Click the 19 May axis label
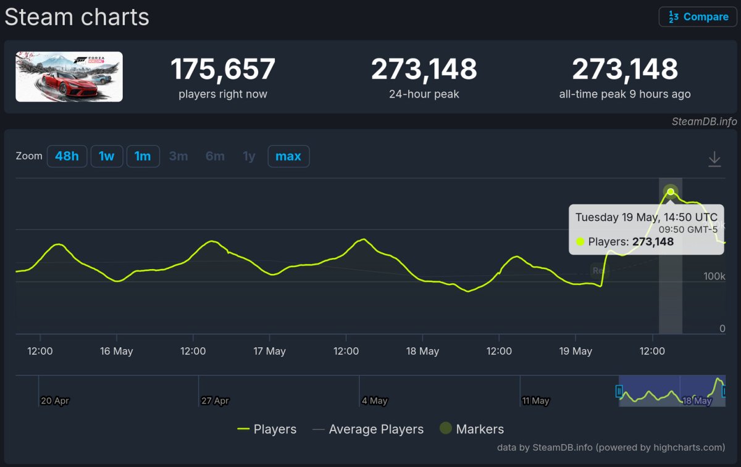The image size is (741, 467). pos(576,351)
